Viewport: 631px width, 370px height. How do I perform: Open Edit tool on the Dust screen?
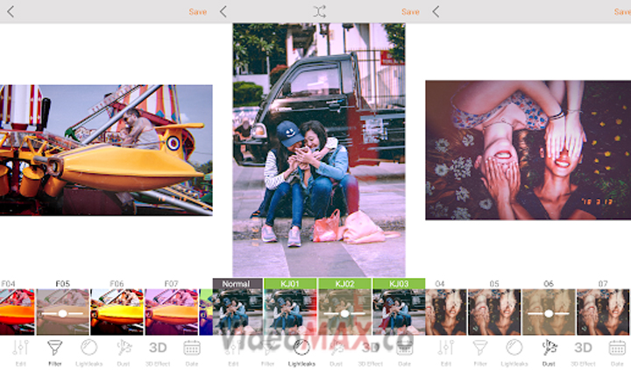pyautogui.click(x=446, y=352)
